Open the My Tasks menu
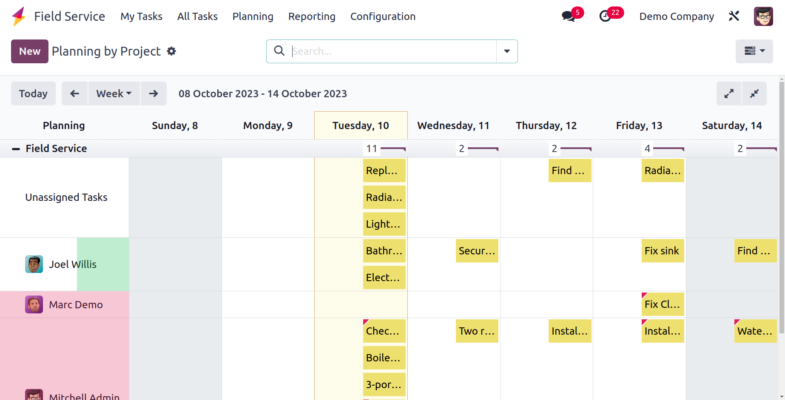 click(x=141, y=17)
